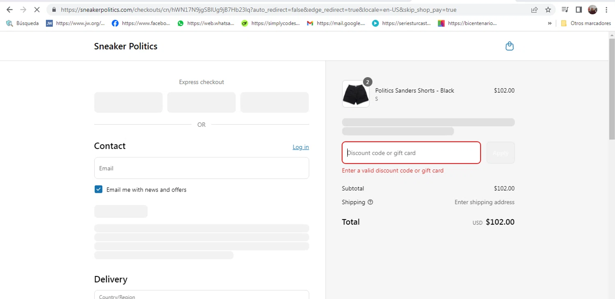
Task: Open the simplycodes bookmark
Action: (x=271, y=23)
